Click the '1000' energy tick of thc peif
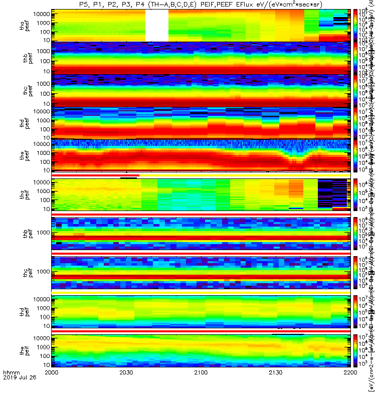This screenshot has width=376, height=401. [43, 272]
